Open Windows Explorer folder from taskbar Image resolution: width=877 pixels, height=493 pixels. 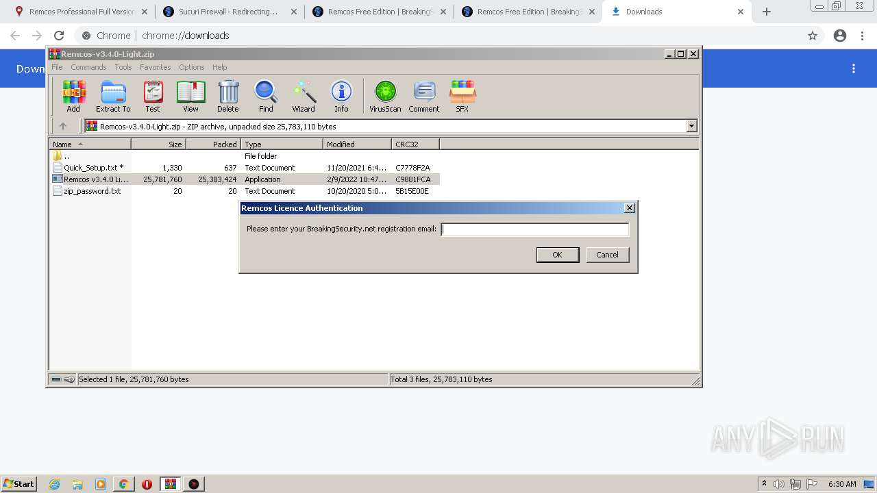[77, 484]
